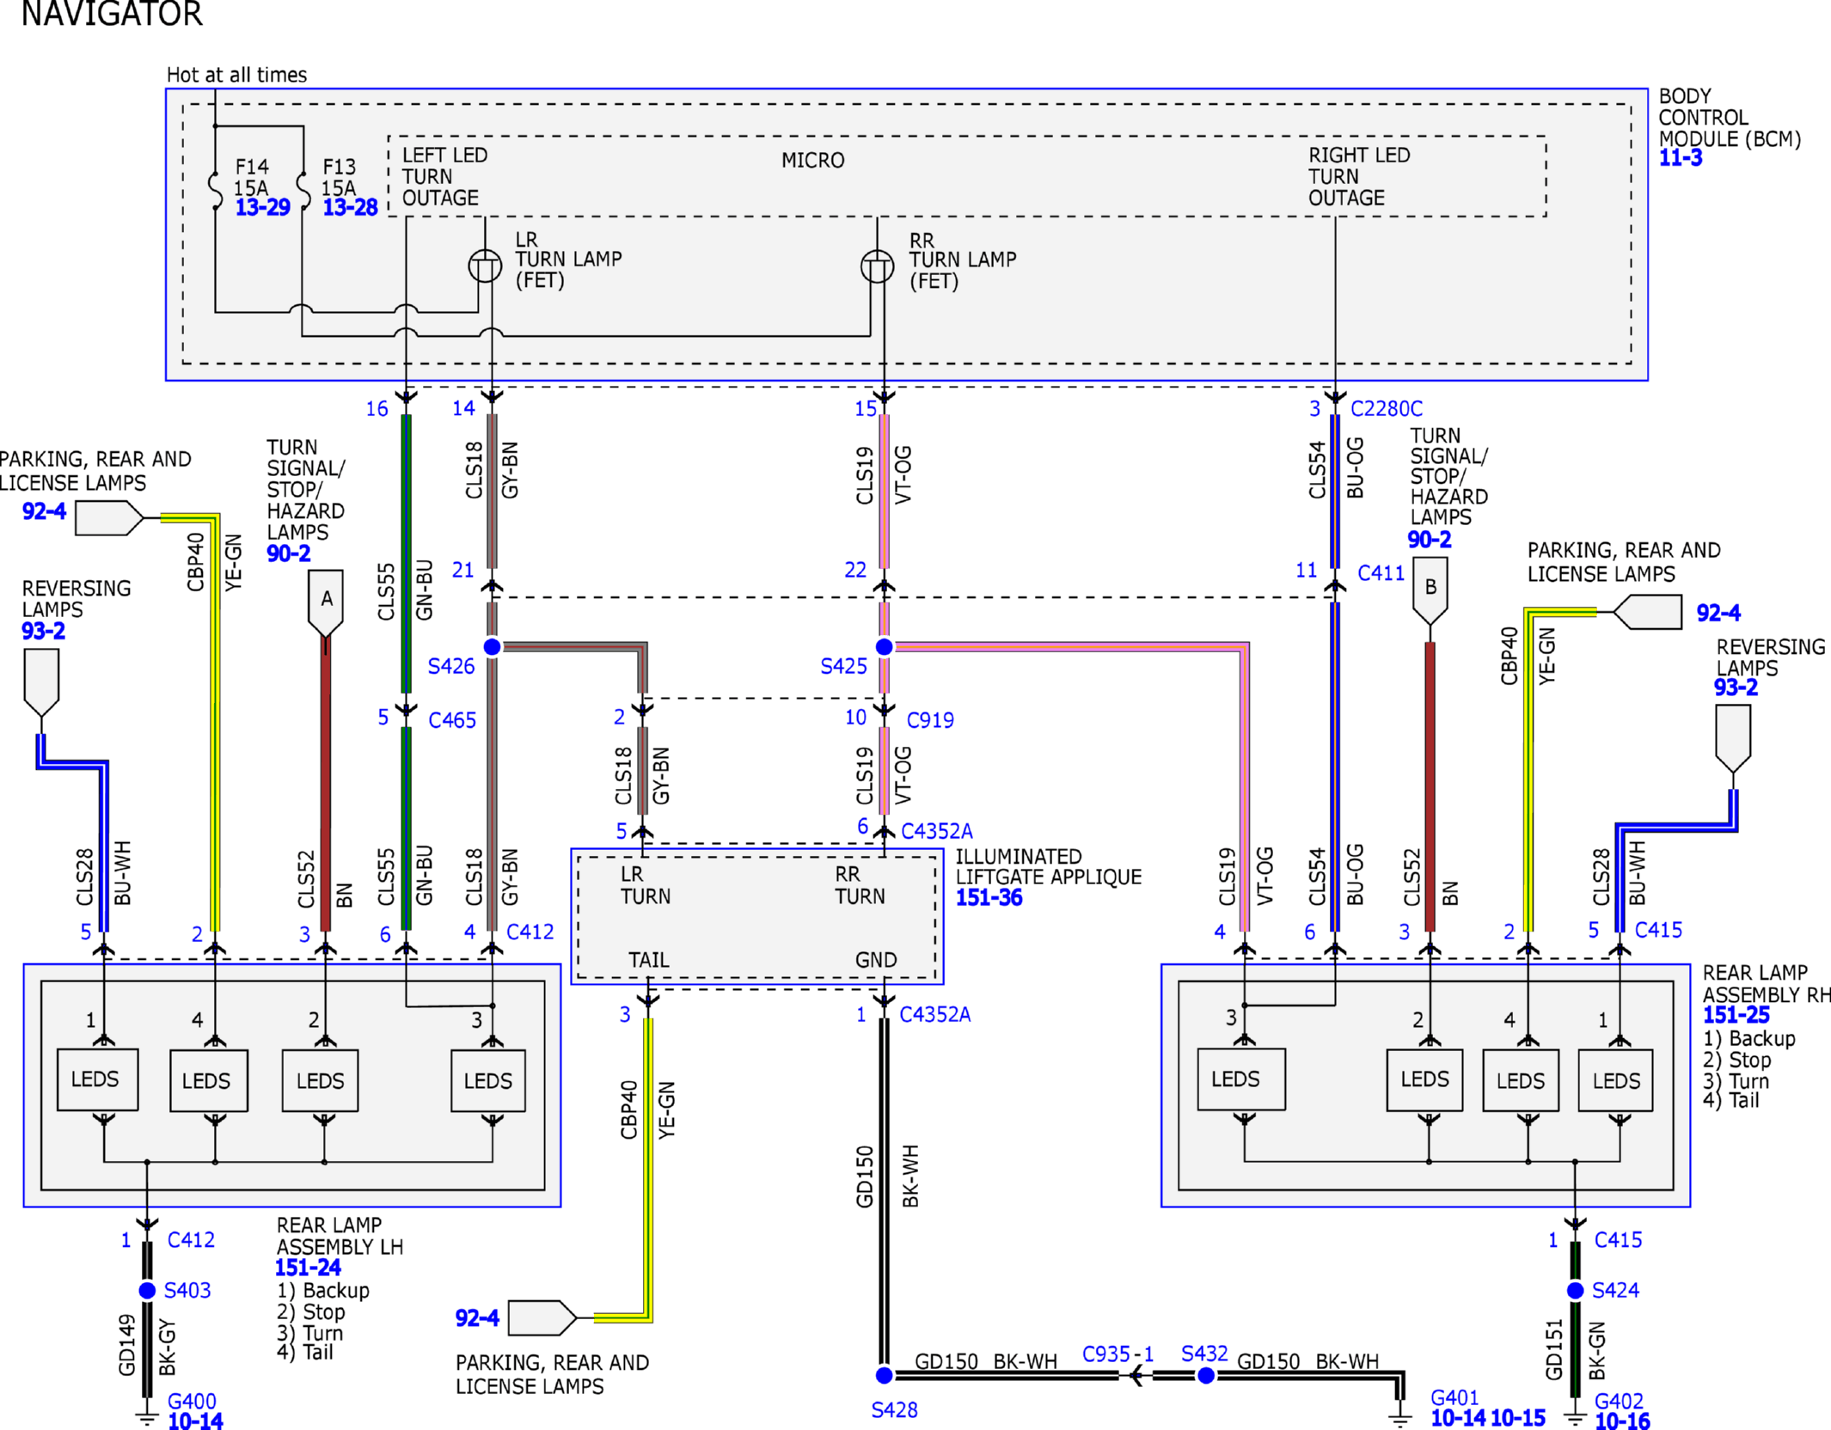Click the C411 connector label
The image size is (1831, 1430).
pyautogui.click(x=1381, y=573)
